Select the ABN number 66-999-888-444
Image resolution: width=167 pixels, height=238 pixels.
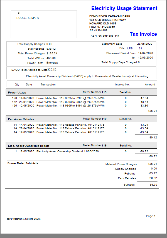(109, 36)
